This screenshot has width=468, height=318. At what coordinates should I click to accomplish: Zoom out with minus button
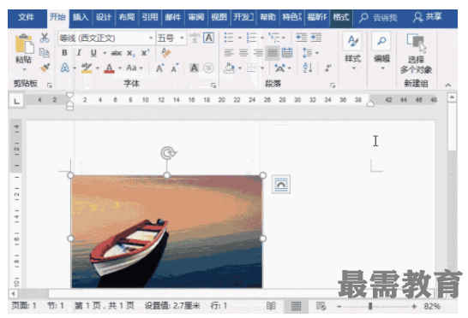point(339,306)
